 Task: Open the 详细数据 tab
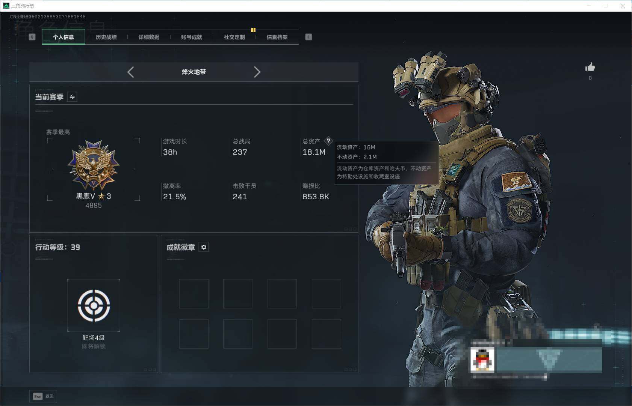coord(149,37)
